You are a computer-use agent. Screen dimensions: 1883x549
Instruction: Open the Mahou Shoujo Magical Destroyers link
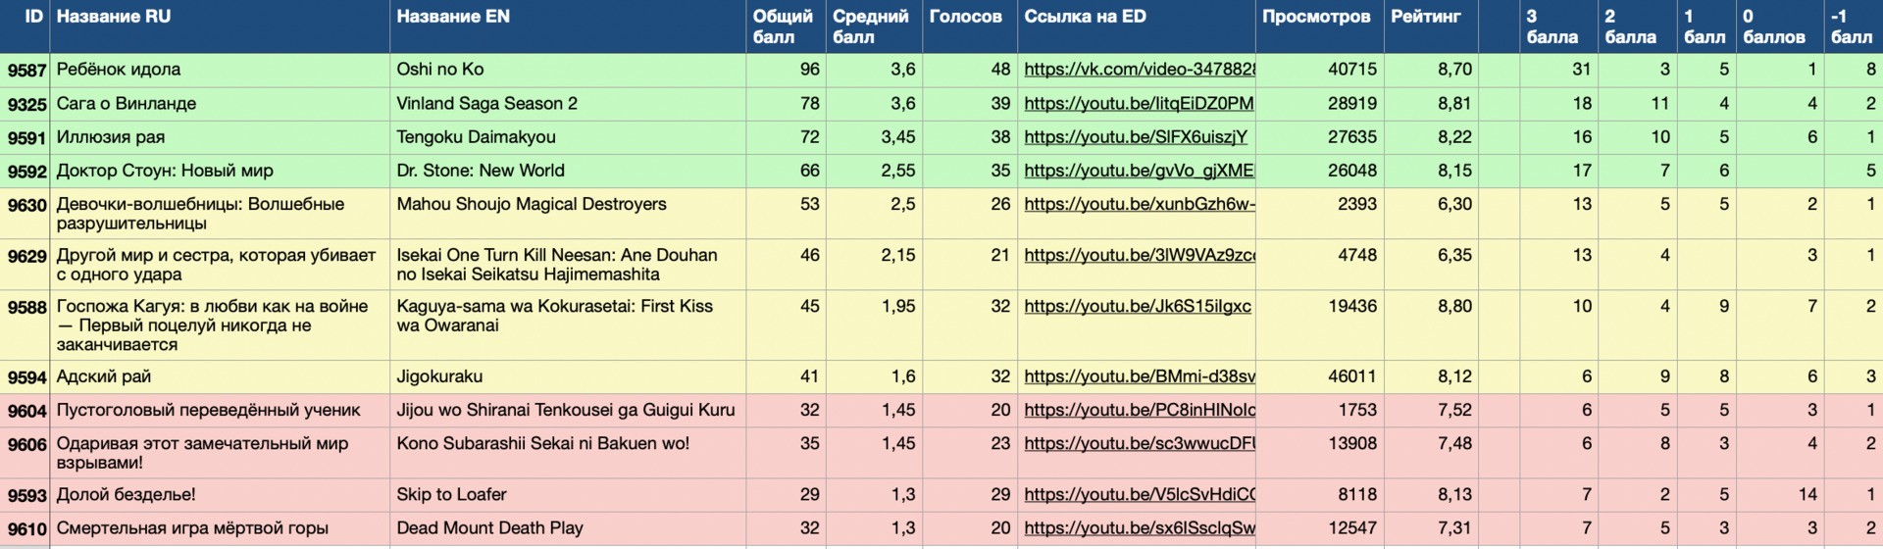(x=1139, y=204)
